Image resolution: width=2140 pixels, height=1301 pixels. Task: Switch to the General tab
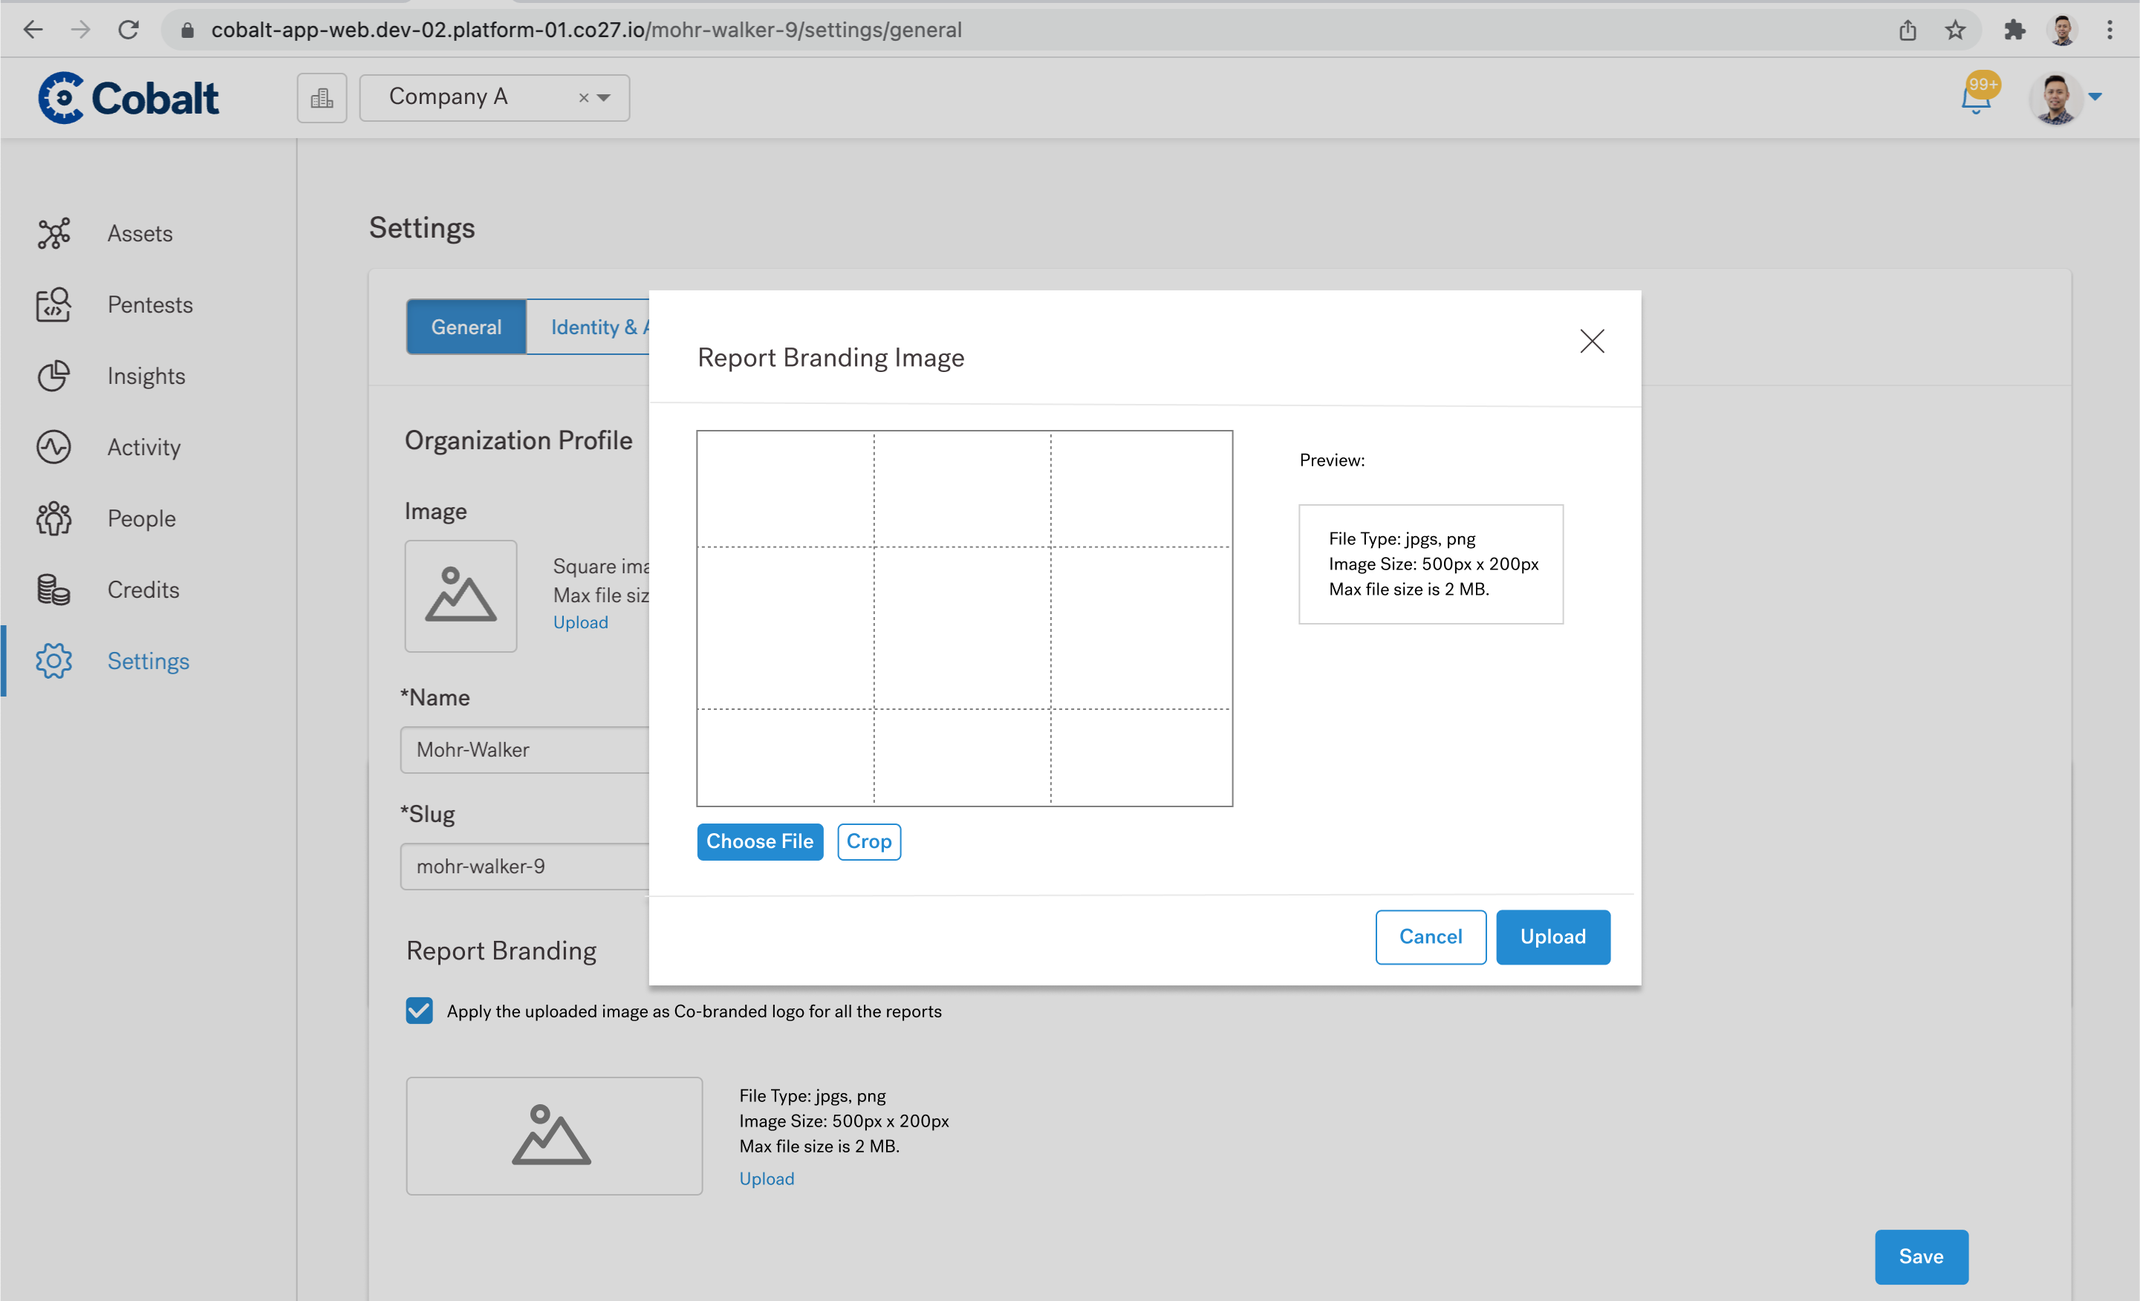466,327
